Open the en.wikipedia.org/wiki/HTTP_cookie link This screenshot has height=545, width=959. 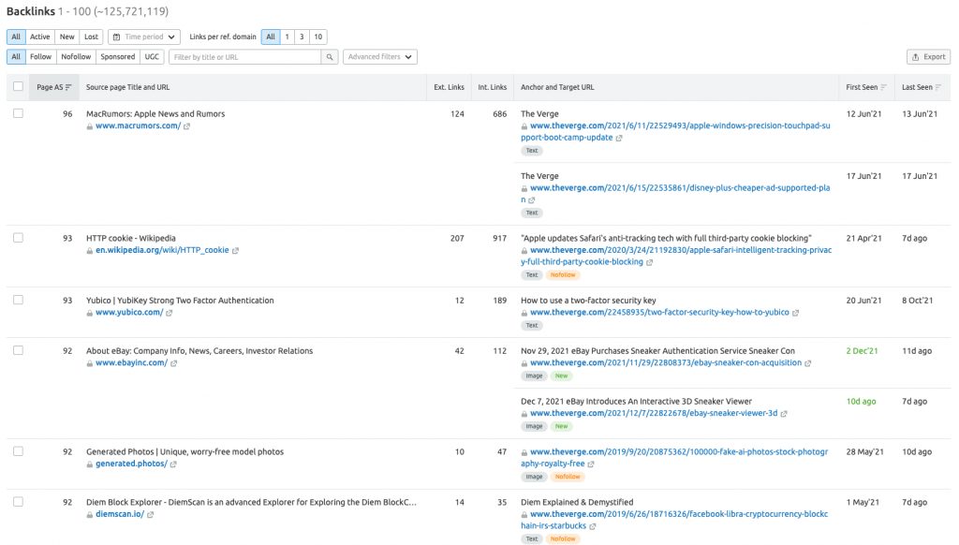162,250
